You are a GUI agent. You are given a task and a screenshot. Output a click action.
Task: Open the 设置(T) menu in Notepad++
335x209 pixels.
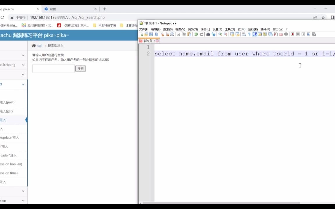218,29
